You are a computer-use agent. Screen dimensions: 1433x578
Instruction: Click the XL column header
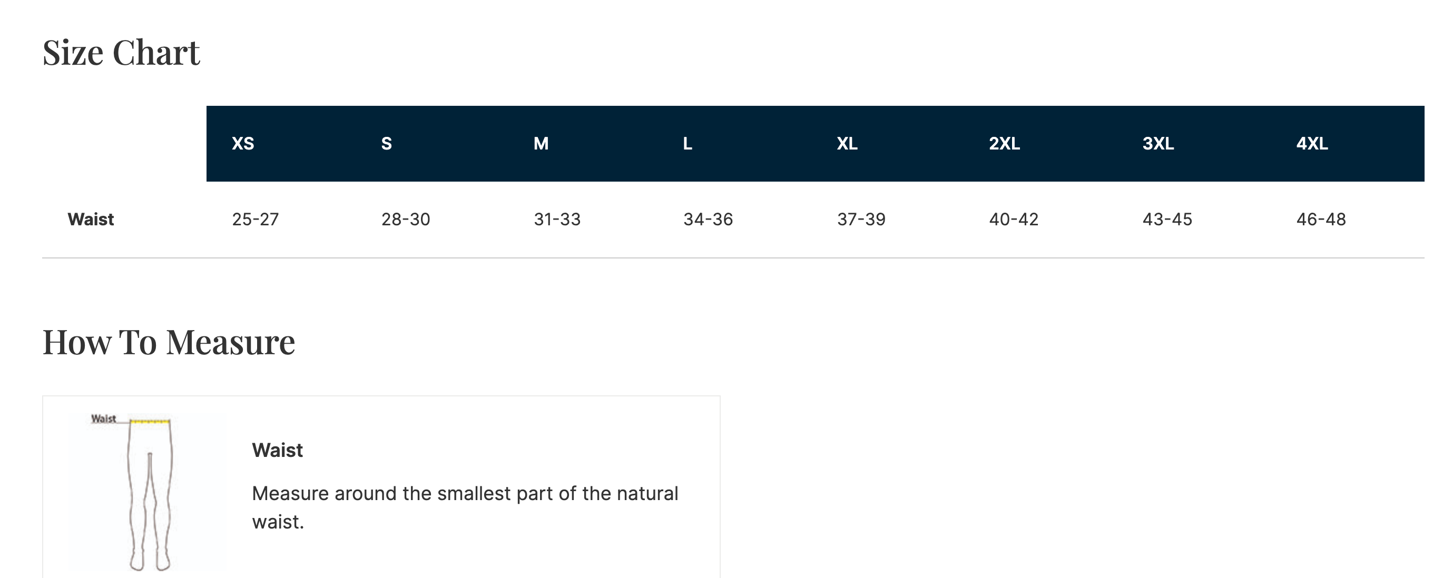click(847, 143)
